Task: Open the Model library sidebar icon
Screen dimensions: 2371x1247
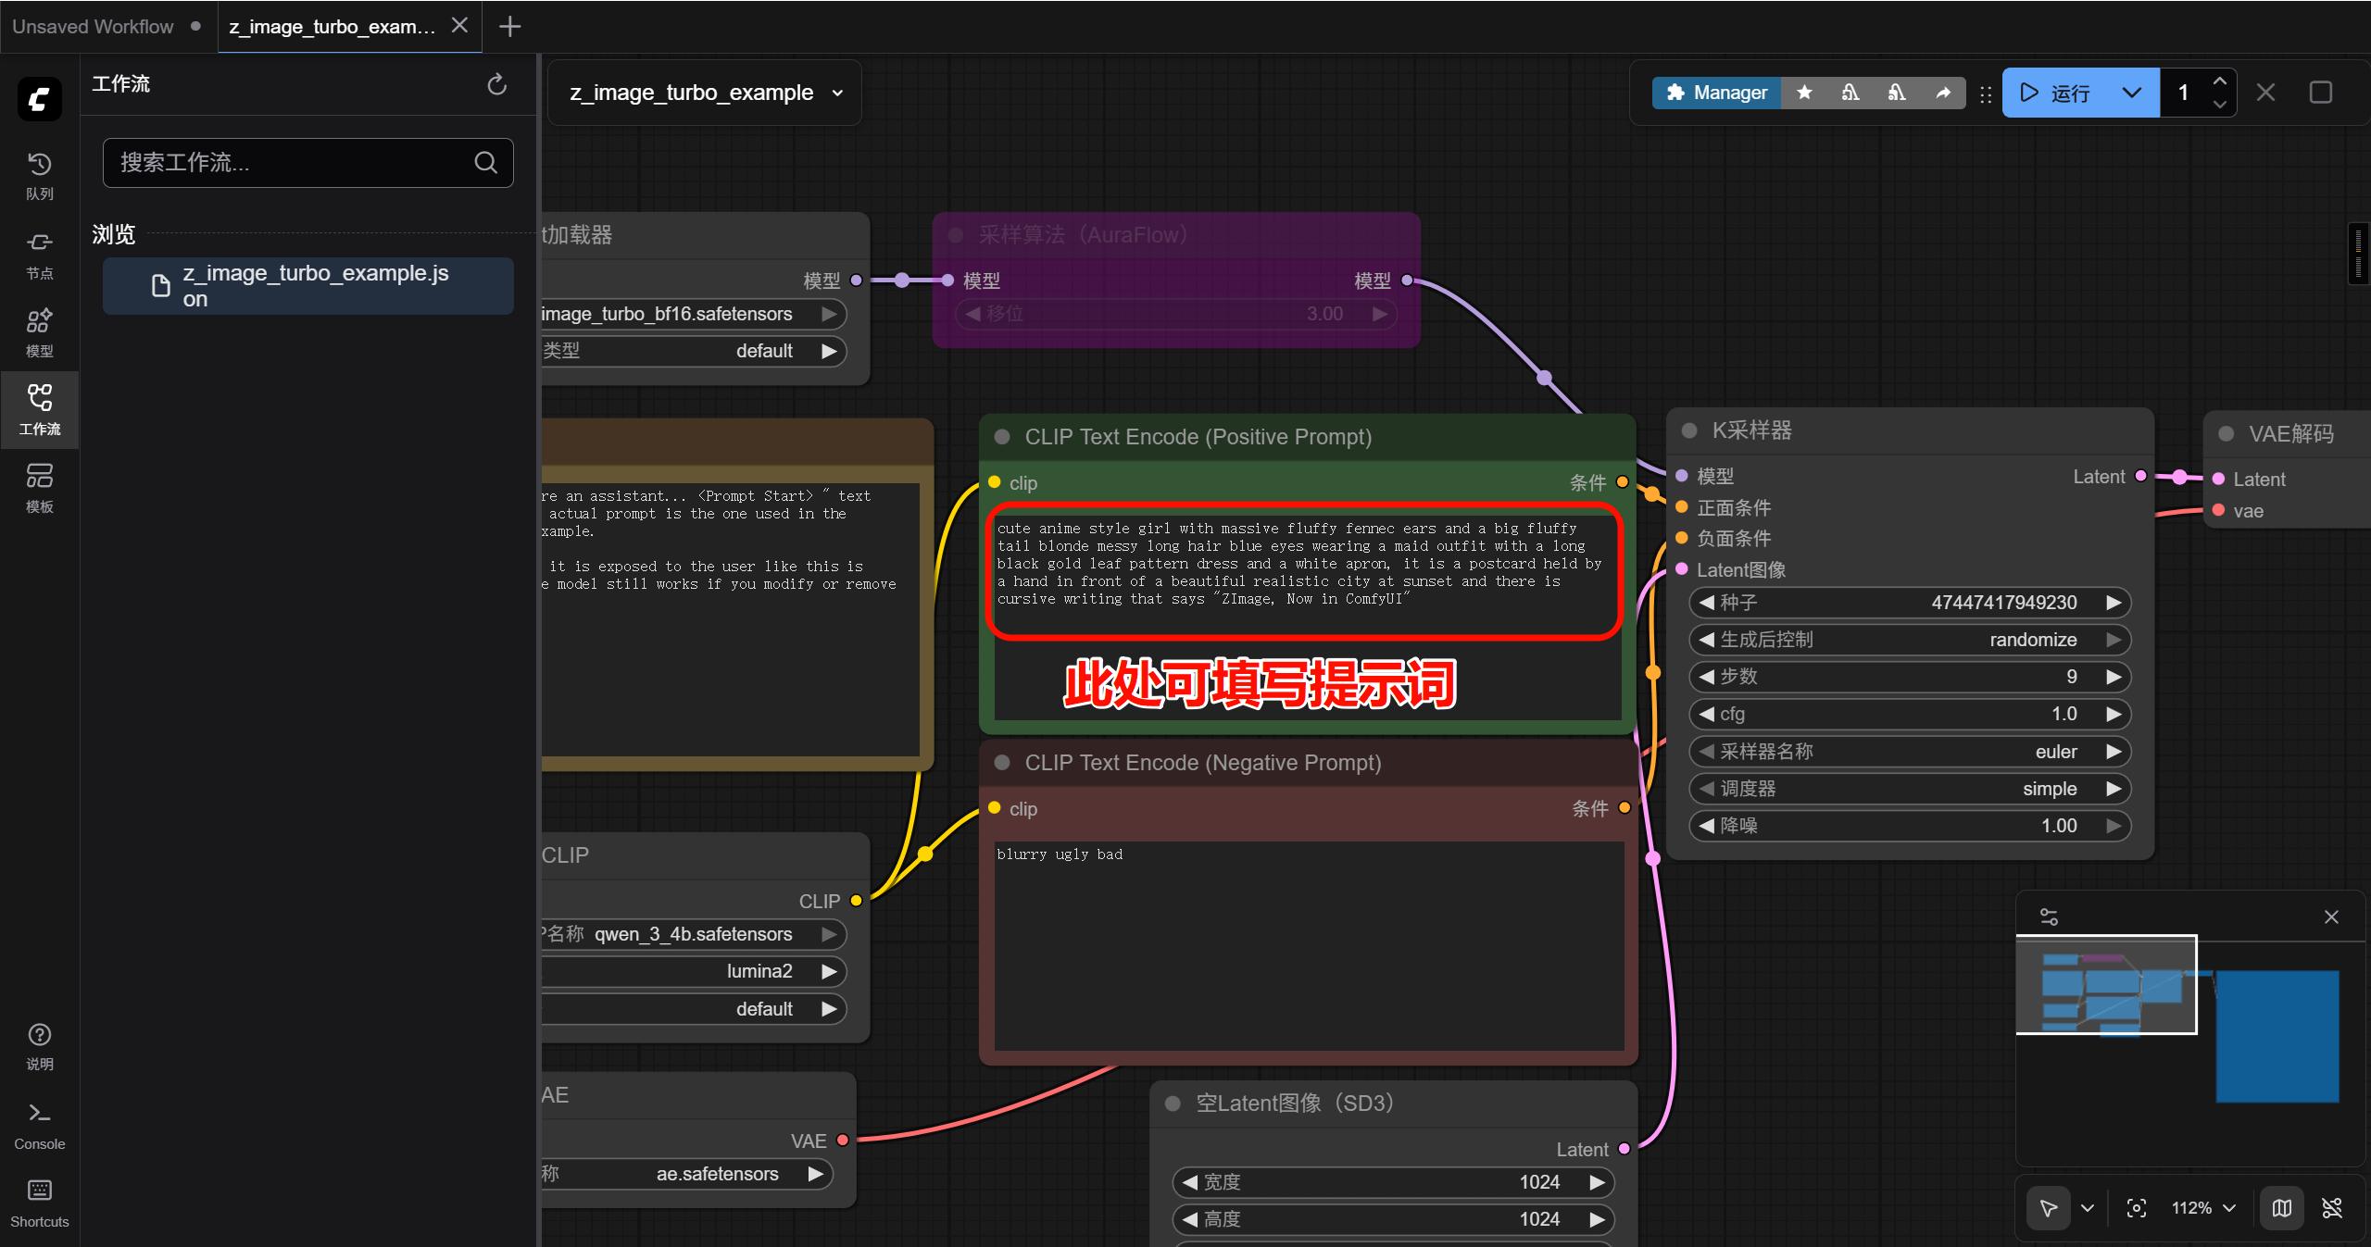Action: (39, 331)
